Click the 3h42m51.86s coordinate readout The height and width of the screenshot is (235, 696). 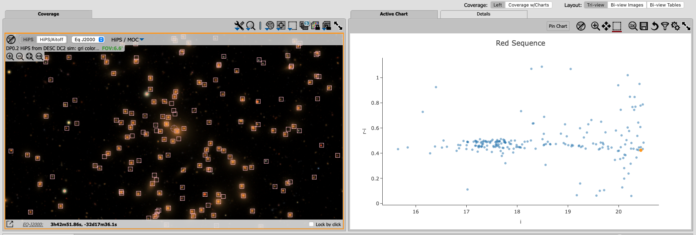point(84,224)
